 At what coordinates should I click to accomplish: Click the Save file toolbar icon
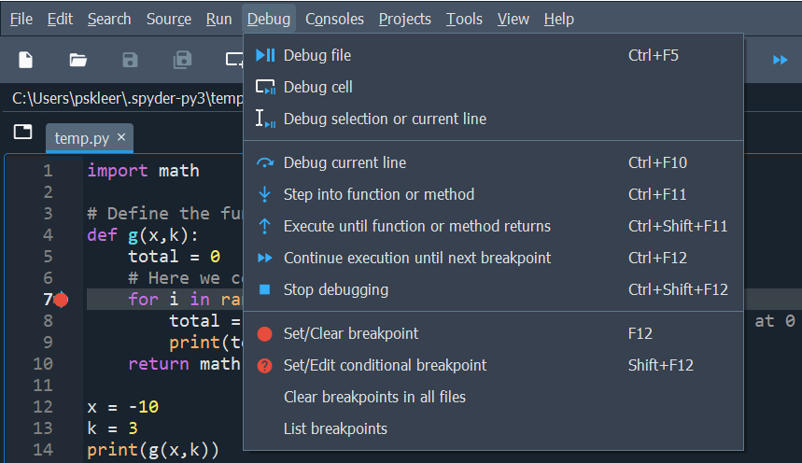130,60
